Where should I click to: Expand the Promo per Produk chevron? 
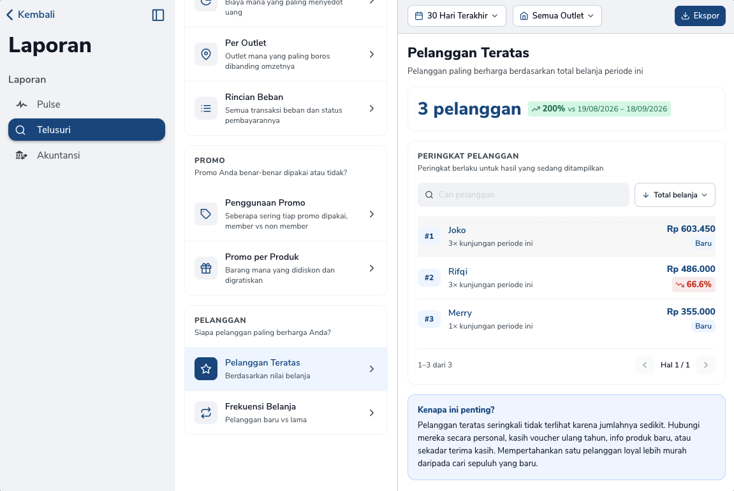(x=372, y=268)
